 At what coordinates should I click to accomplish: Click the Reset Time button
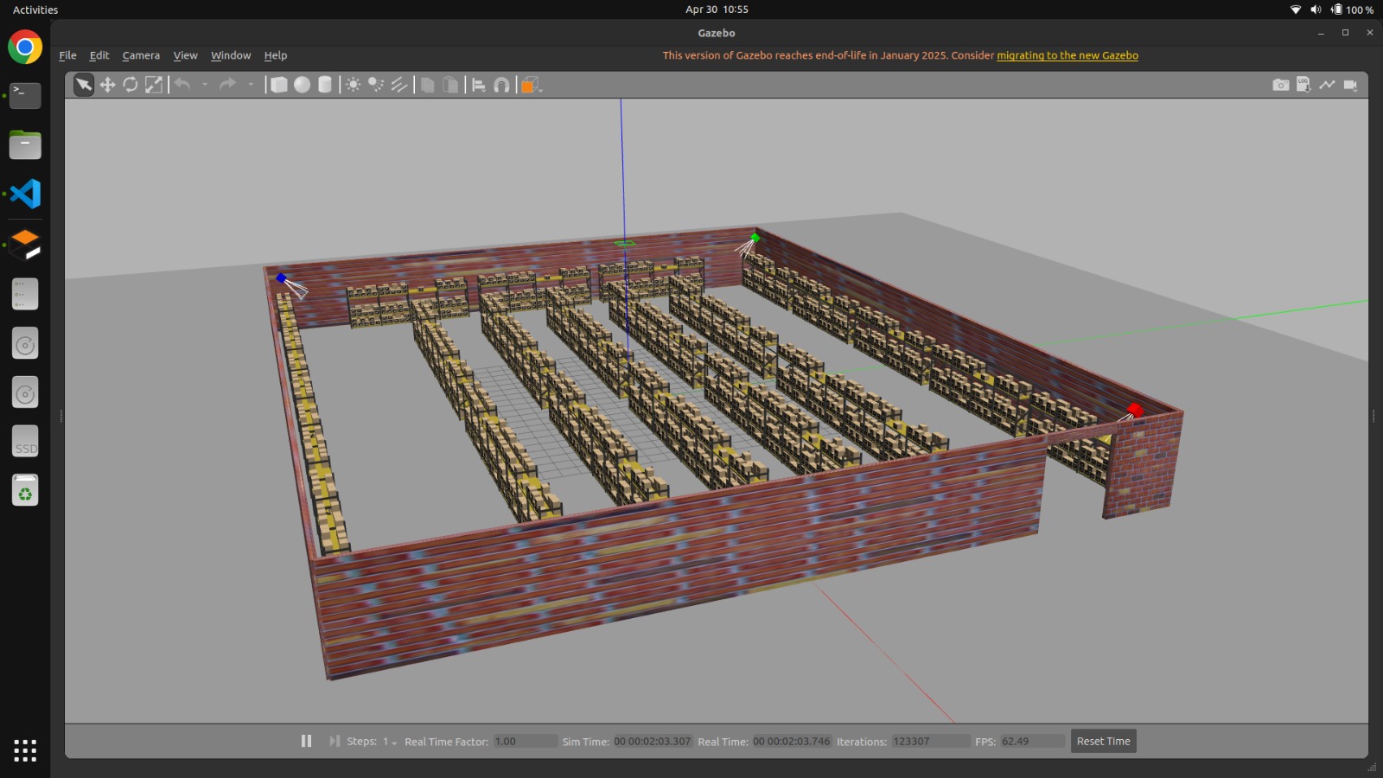1103,741
